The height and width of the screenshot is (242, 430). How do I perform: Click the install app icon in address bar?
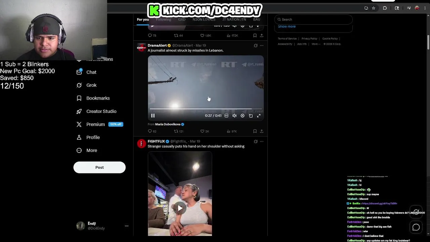pos(366,8)
